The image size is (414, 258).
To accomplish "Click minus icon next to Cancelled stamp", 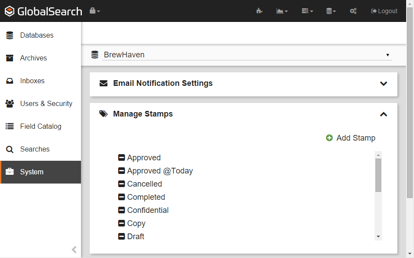I will tap(122, 184).
